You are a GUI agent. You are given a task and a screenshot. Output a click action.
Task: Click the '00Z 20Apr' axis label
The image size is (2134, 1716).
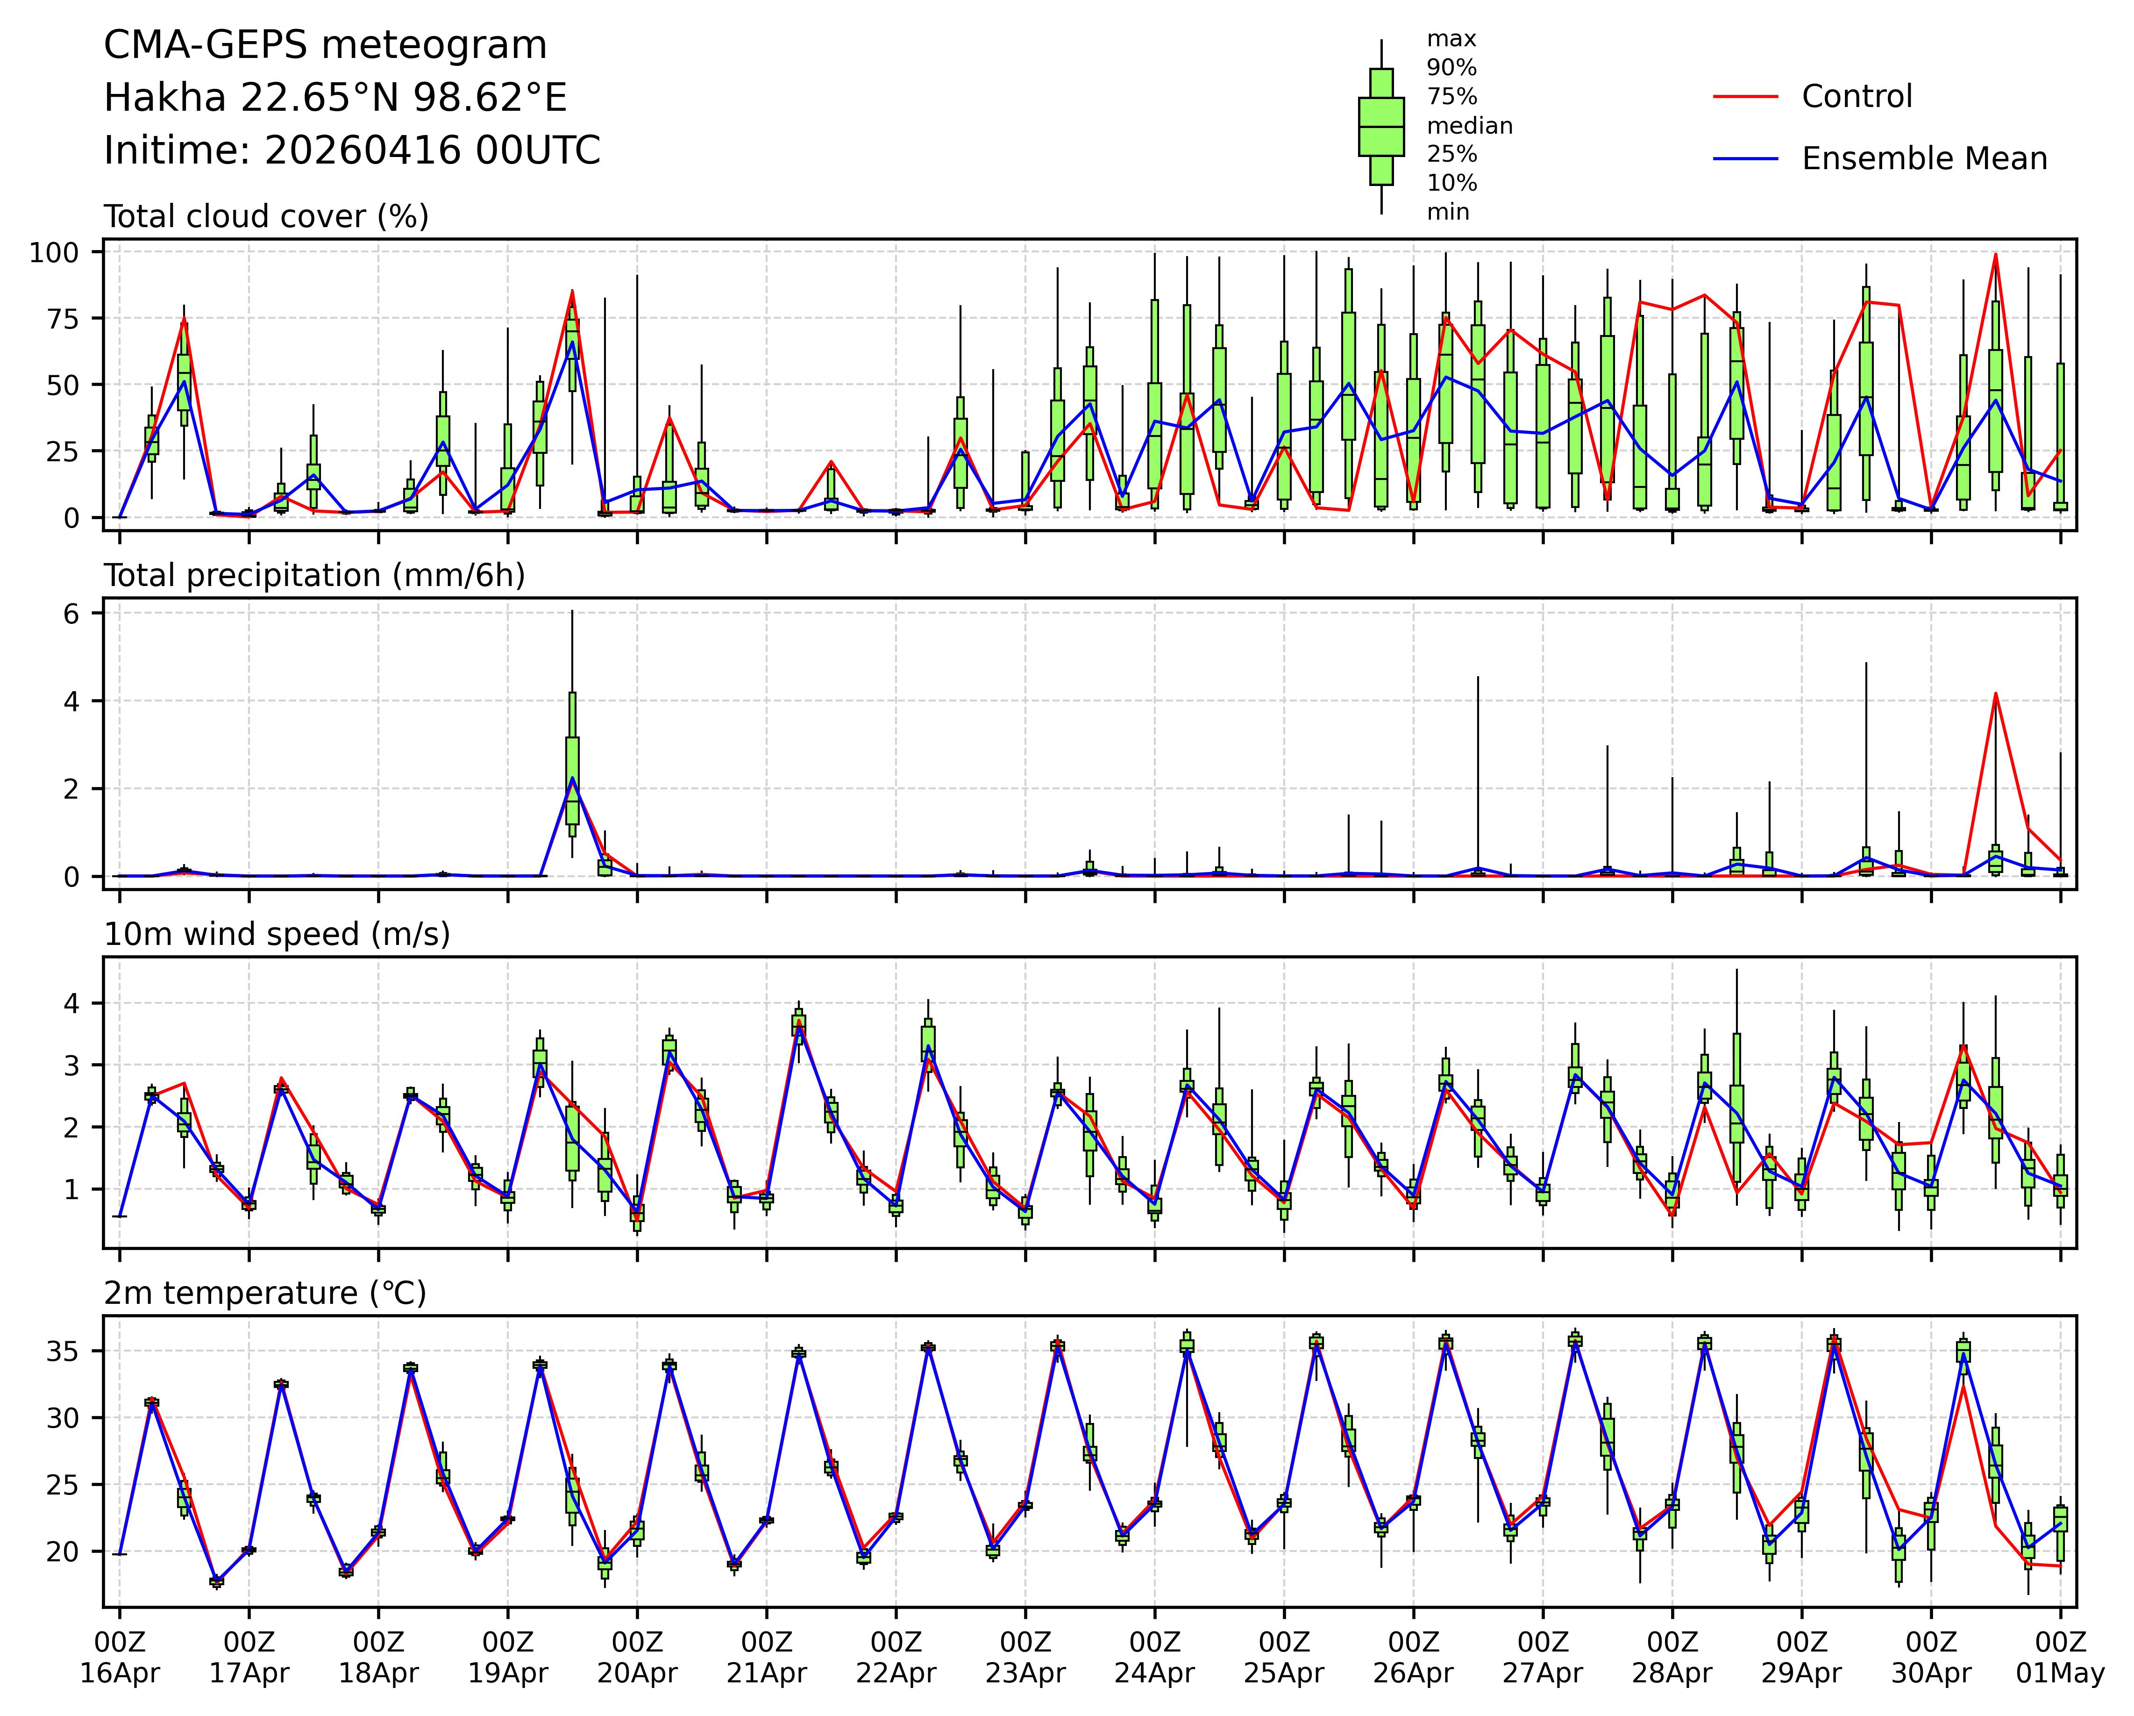point(636,1659)
